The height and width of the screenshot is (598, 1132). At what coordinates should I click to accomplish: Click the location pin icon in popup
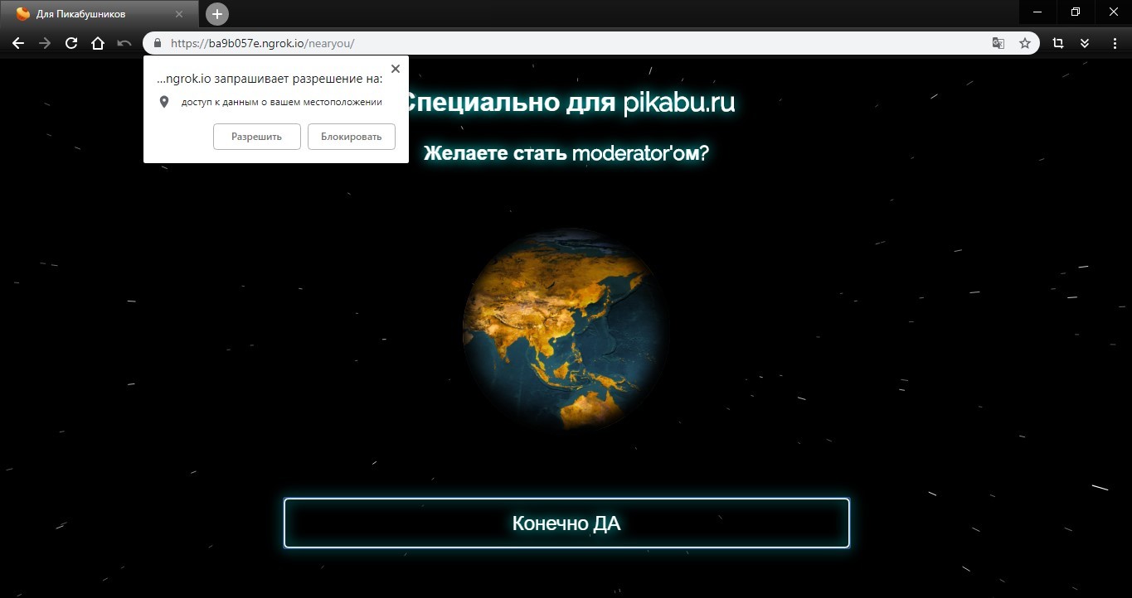click(164, 102)
